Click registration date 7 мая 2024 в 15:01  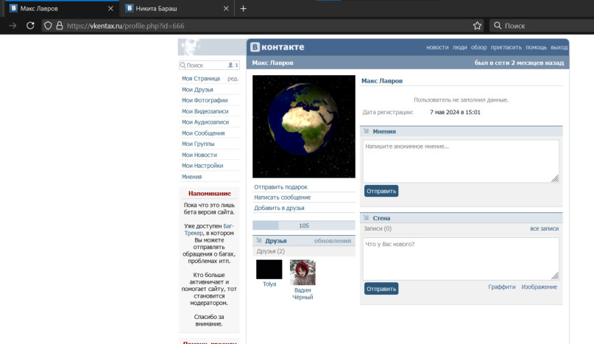pyautogui.click(x=455, y=112)
